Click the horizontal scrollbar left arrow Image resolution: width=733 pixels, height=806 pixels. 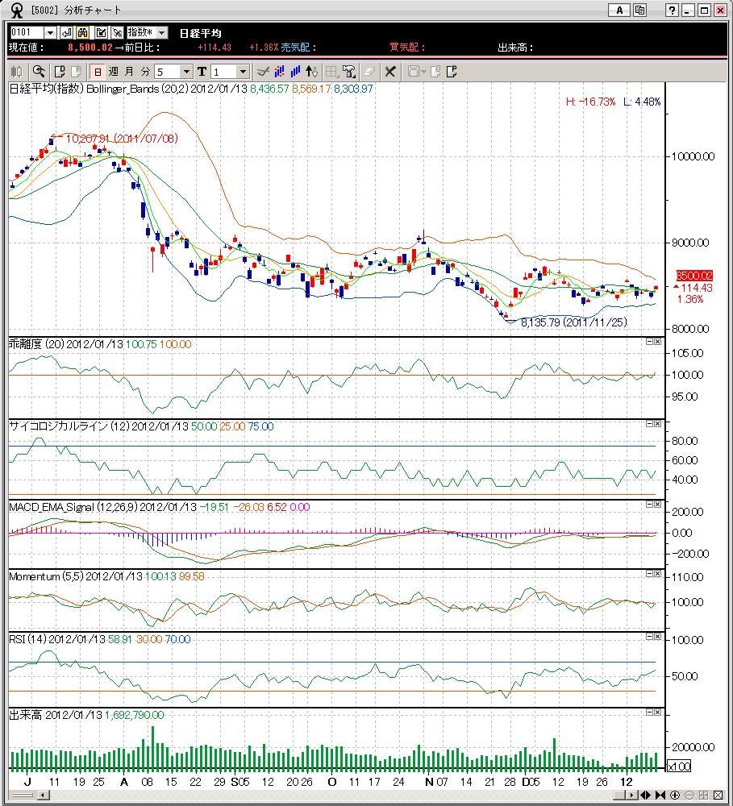pos(44,796)
